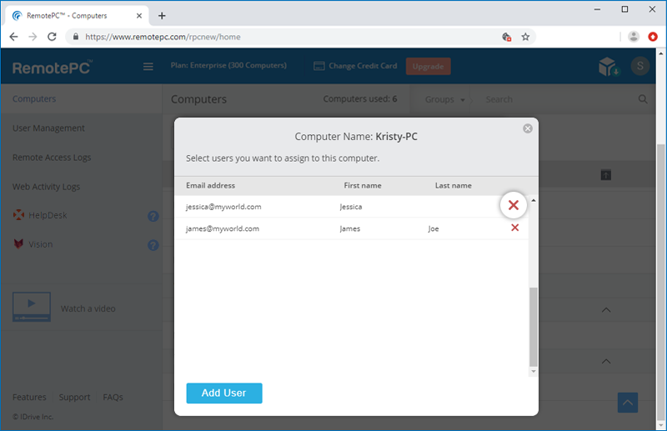This screenshot has width=667, height=431.
Task: Select the james@myworld.com email cell
Action: tap(223, 229)
